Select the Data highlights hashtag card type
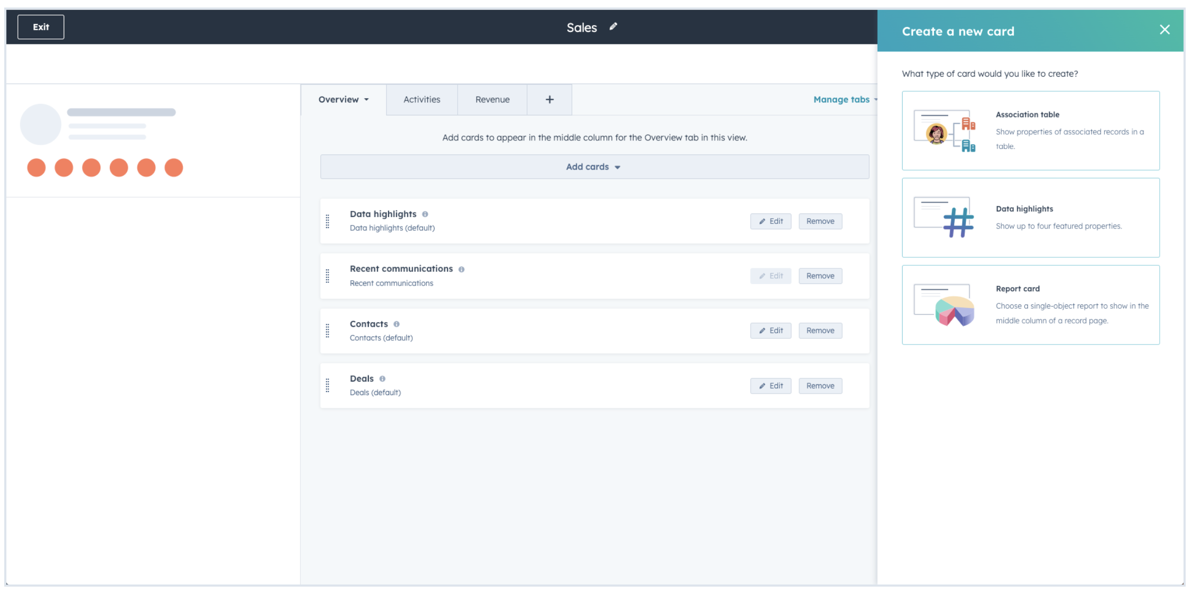Screen dimensions: 1192x594 1031,218
